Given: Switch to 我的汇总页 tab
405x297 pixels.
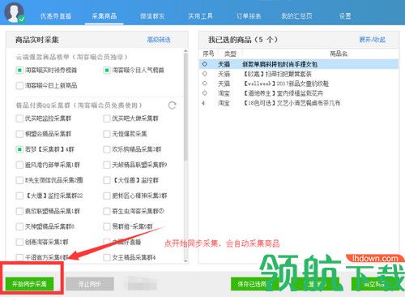Looking at the screenshot, I should click(296, 16).
